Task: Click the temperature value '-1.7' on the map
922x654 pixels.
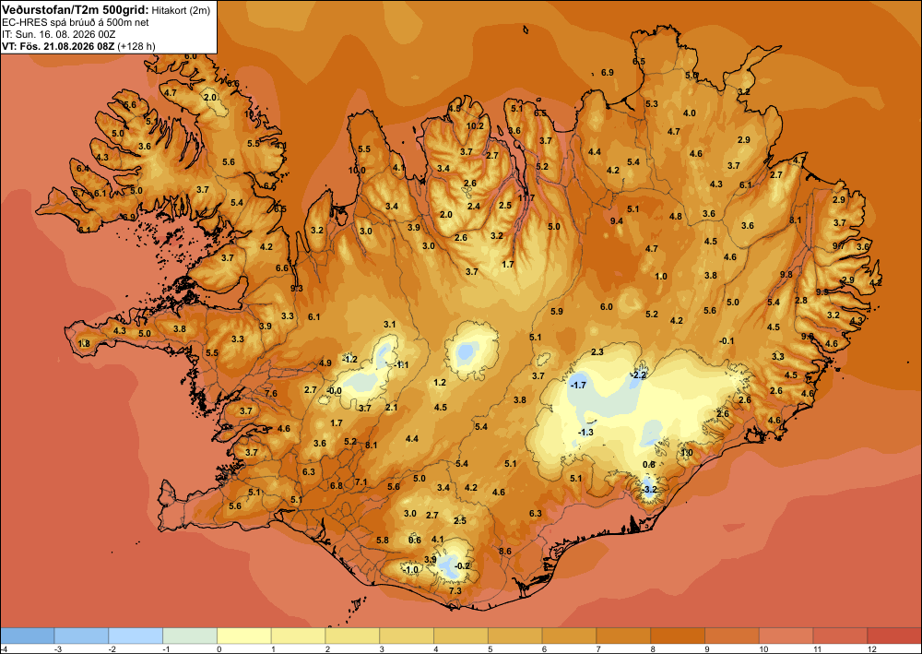Action: 578,386
